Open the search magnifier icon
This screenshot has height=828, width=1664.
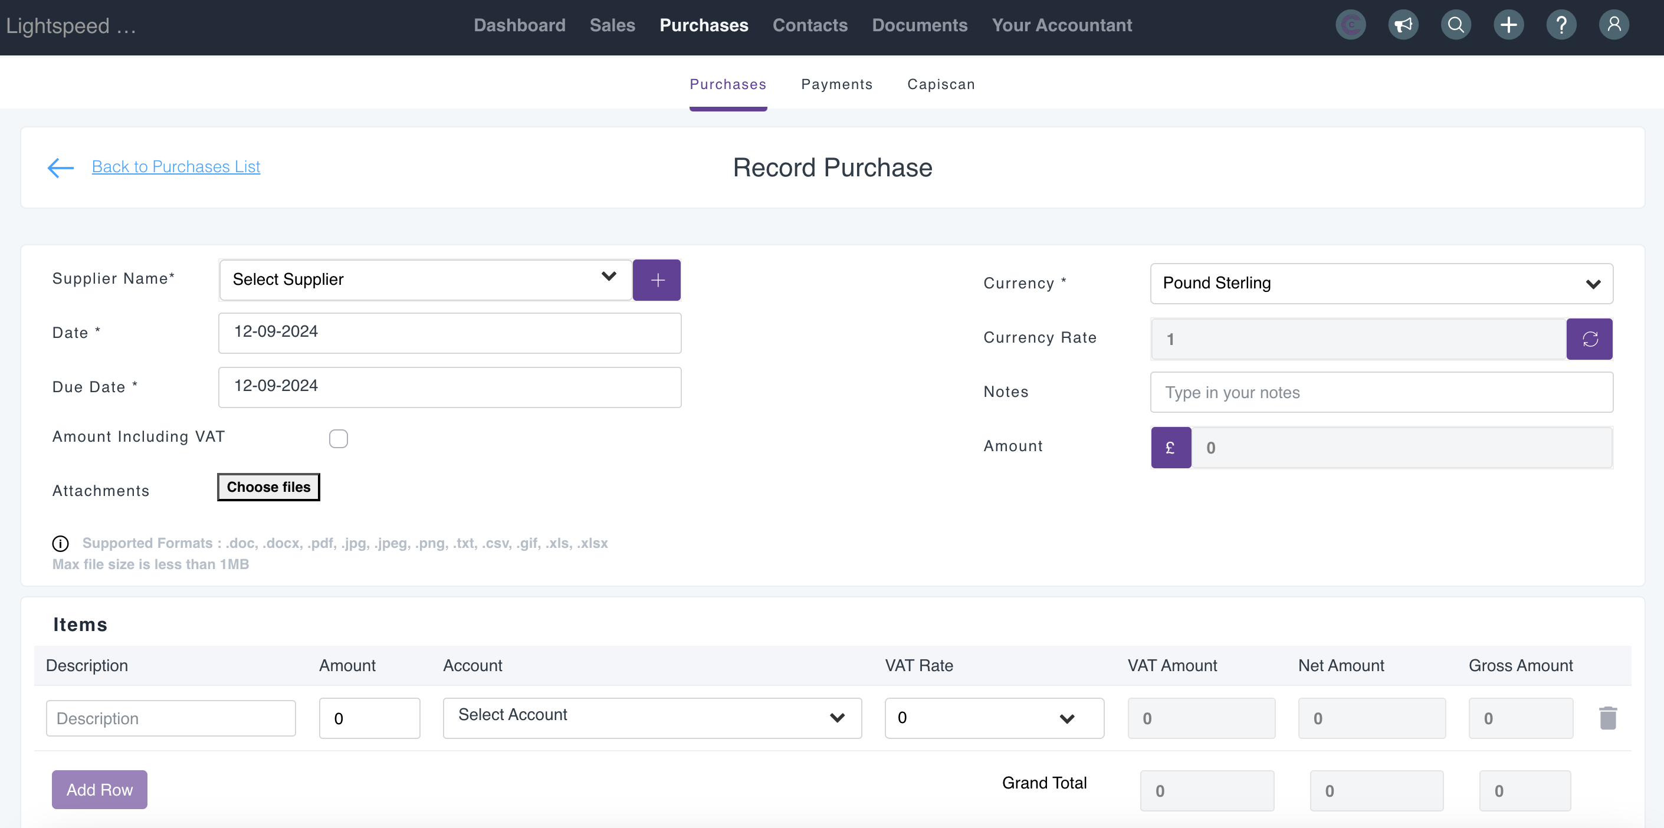click(1455, 25)
